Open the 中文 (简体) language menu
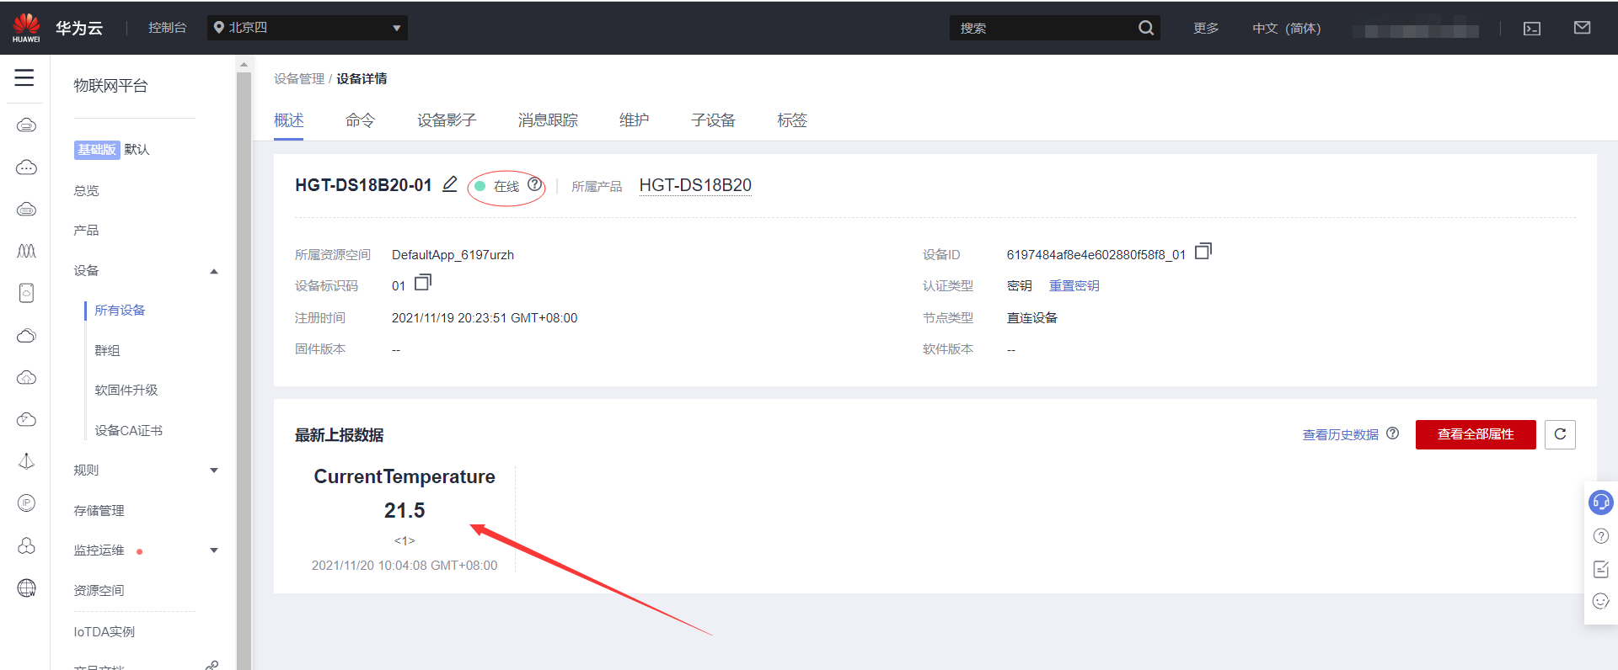Screen dimensions: 1618x670 click(x=1286, y=28)
